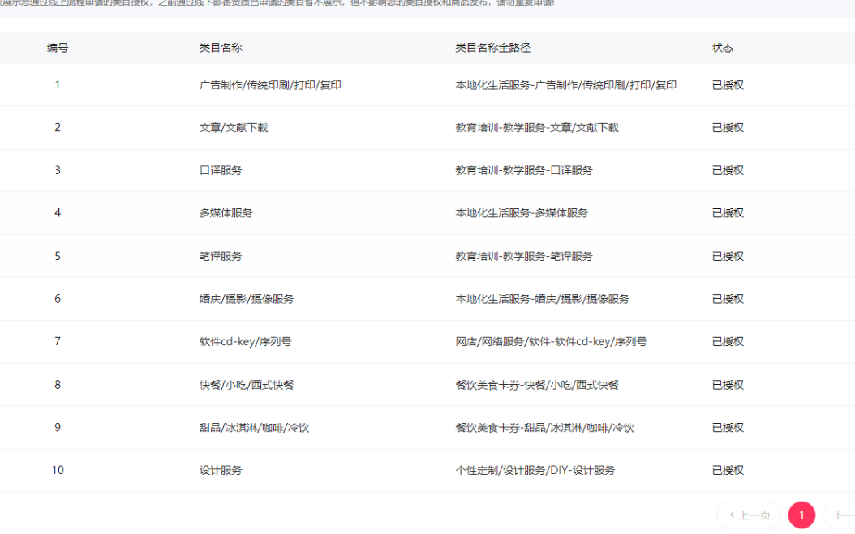Click full path 教育培训-教学服务-笔译服务
Viewport: 855px width, 534px height.
coord(524,256)
